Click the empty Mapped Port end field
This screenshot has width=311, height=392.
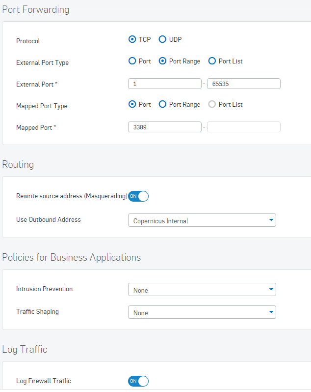pos(244,127)
